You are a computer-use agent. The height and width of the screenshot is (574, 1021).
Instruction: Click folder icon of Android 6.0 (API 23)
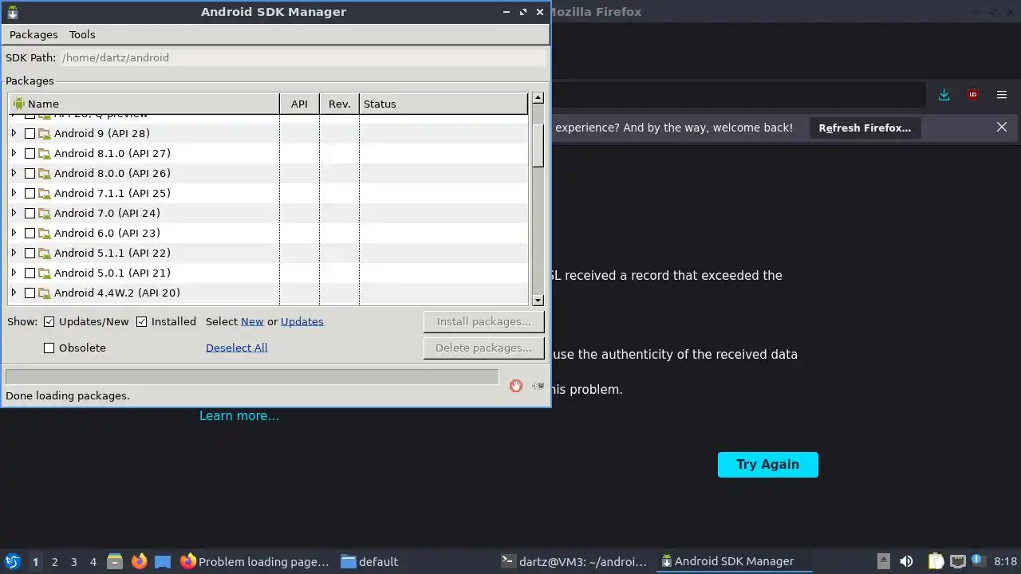click(x=45, y=234)
